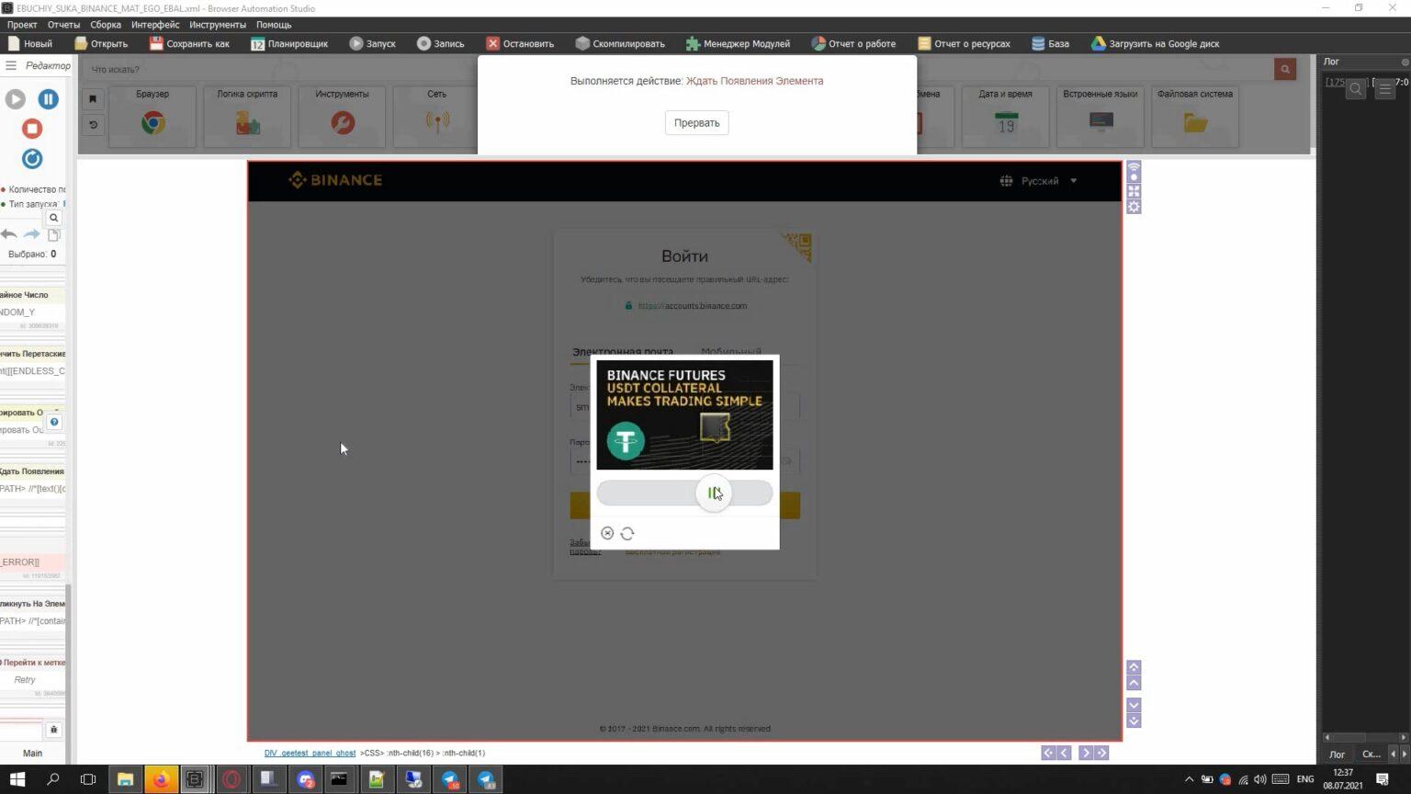Open the Файловая система category

[x=1194, y=116]
